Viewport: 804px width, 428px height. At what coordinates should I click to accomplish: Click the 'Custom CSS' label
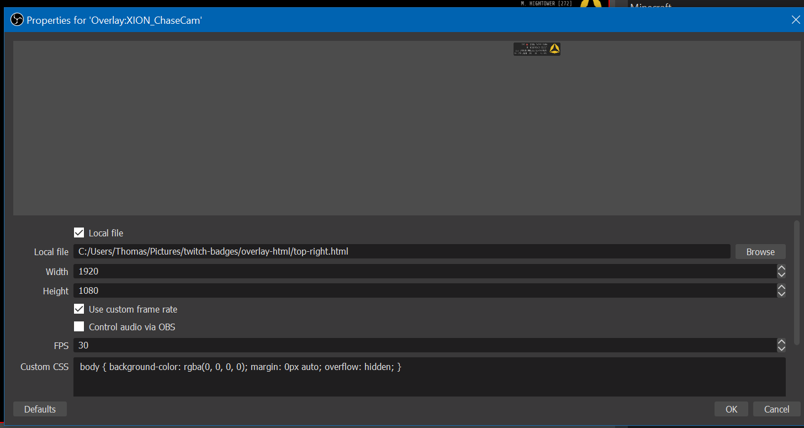45,367
